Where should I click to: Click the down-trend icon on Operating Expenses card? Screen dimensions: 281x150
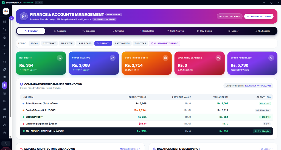click(218, 58)
